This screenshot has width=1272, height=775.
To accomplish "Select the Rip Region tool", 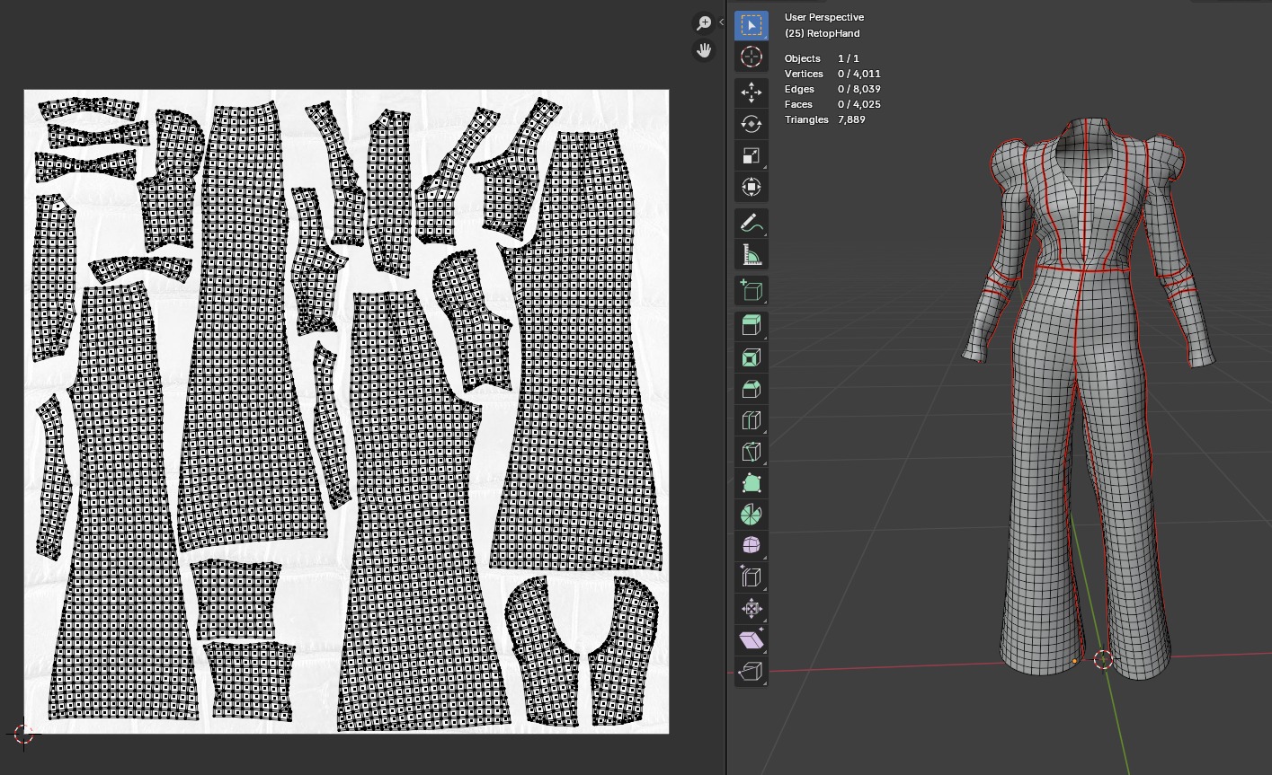I will pyautogui.click(x=752, y=672).
